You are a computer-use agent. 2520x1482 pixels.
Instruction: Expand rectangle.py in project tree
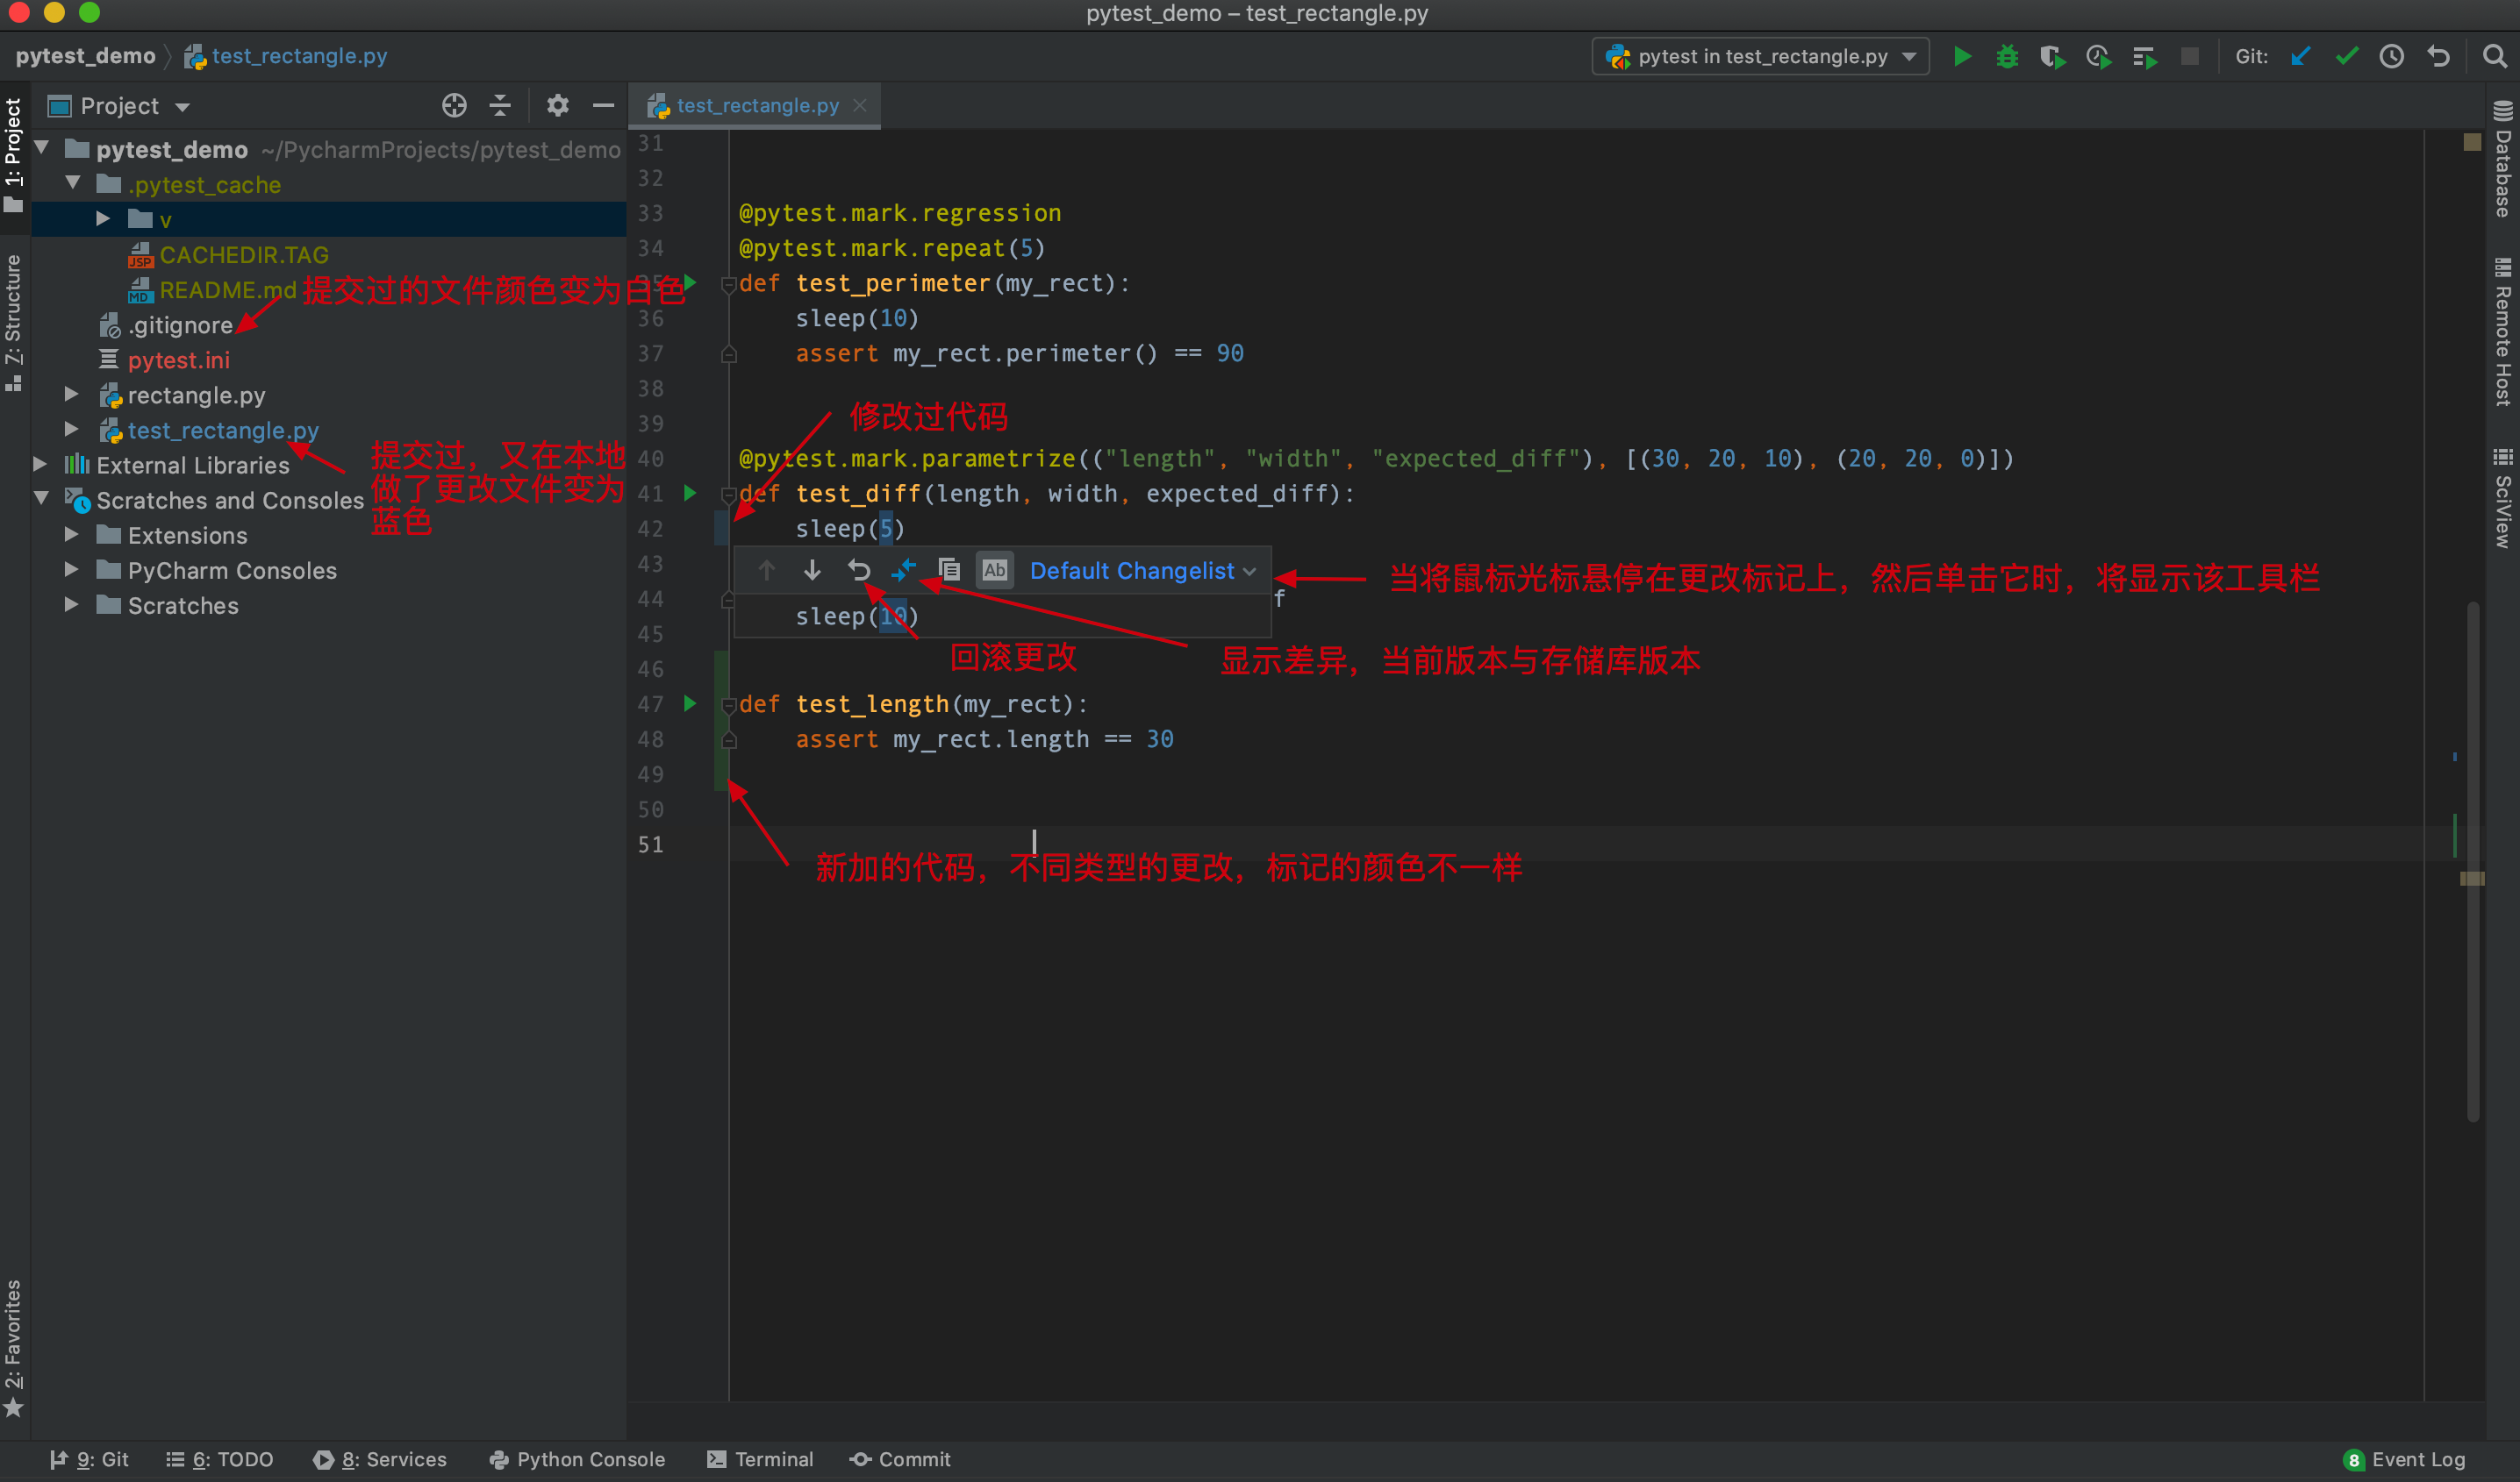(72, 395)
